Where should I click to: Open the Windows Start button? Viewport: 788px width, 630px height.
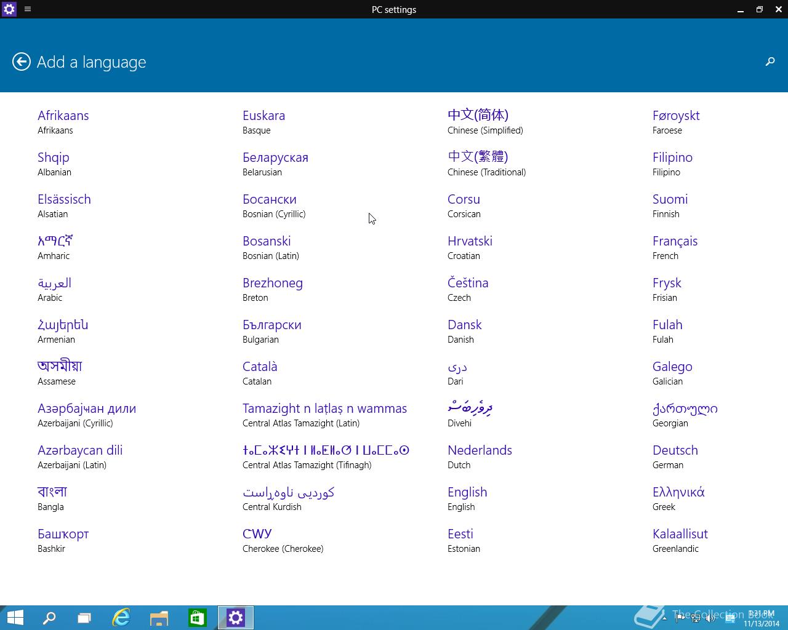point(15,618)
